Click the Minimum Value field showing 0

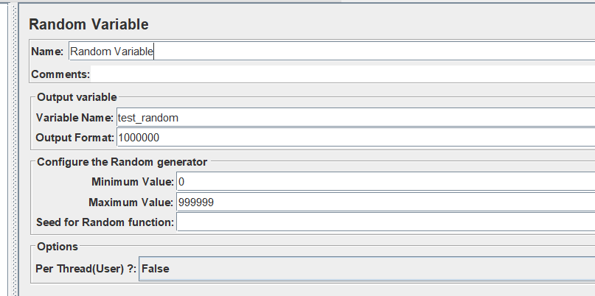coord(386,182)
